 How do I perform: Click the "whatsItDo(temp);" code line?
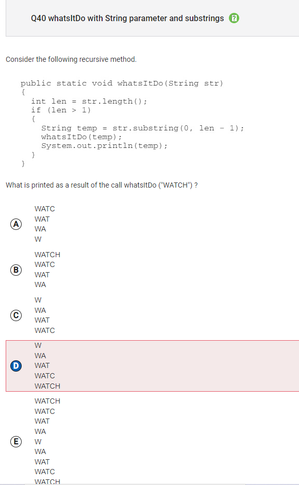[81, 137]
